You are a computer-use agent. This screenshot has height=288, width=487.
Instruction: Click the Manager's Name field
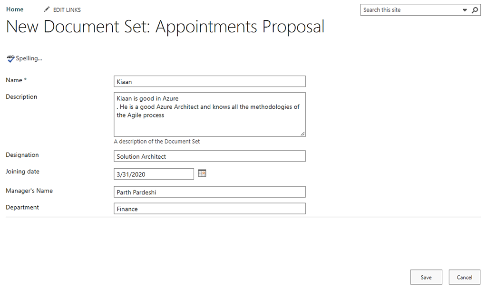(209, 192)
